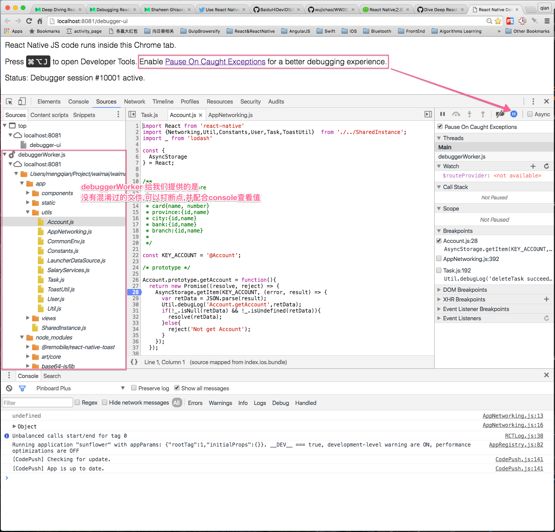The width and height of the screenshot is (555, 532).
Task: Open the Elements panel tab
Action: click(49, 102)
